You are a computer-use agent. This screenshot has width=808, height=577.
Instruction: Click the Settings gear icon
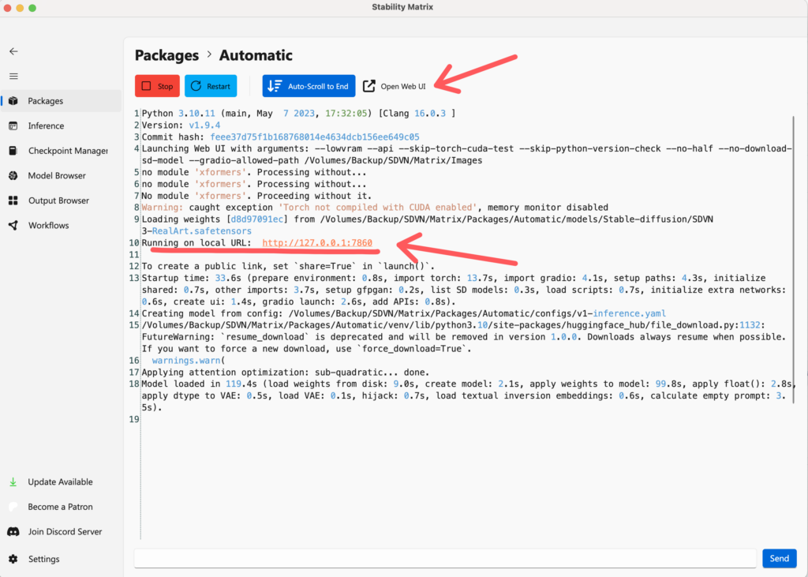point(13,559)
